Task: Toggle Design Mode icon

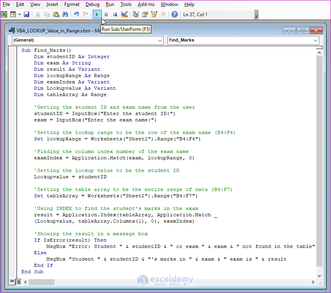Action: [124, 14]
